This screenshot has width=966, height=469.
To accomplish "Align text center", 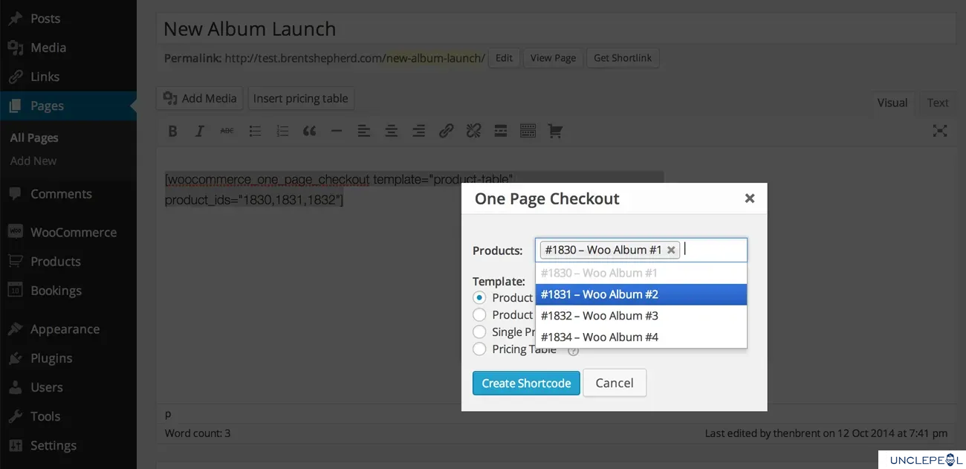I will click(391, 132).
